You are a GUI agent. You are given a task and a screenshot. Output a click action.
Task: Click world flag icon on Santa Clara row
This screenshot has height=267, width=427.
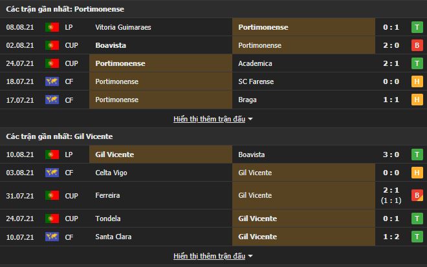click(x=52, y=237)
